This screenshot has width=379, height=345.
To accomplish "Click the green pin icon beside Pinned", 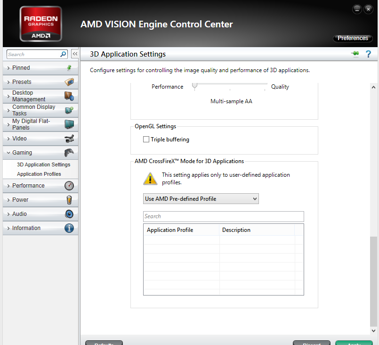I will (x=69, y=68).
